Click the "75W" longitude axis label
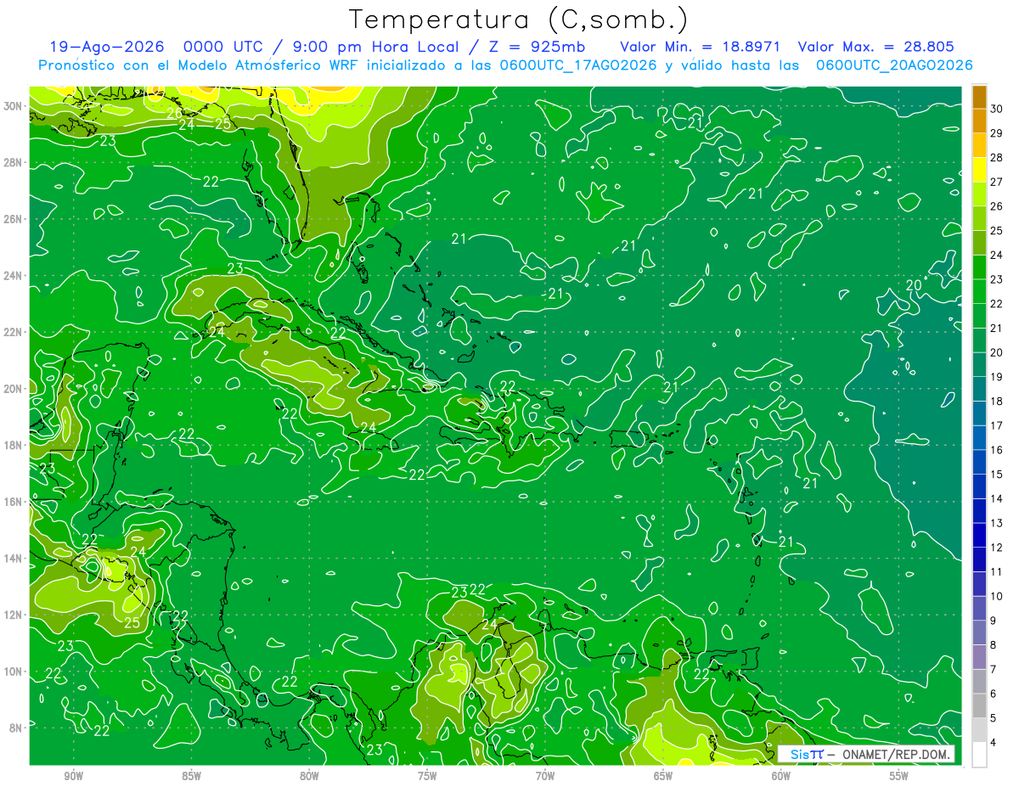 coord(427,775)
